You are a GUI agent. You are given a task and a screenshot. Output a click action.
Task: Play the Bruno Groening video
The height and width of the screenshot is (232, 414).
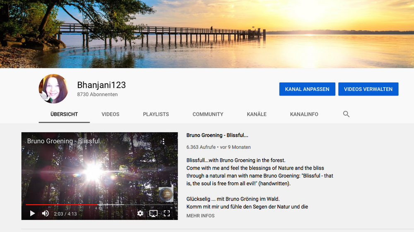click(x=32, y=213)
